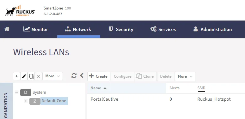
Task: Open the Security menu
Action: [x=121, y=29]
